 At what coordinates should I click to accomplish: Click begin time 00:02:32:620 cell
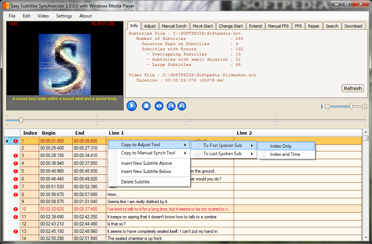pyautogui.click(x=56, y=209)
